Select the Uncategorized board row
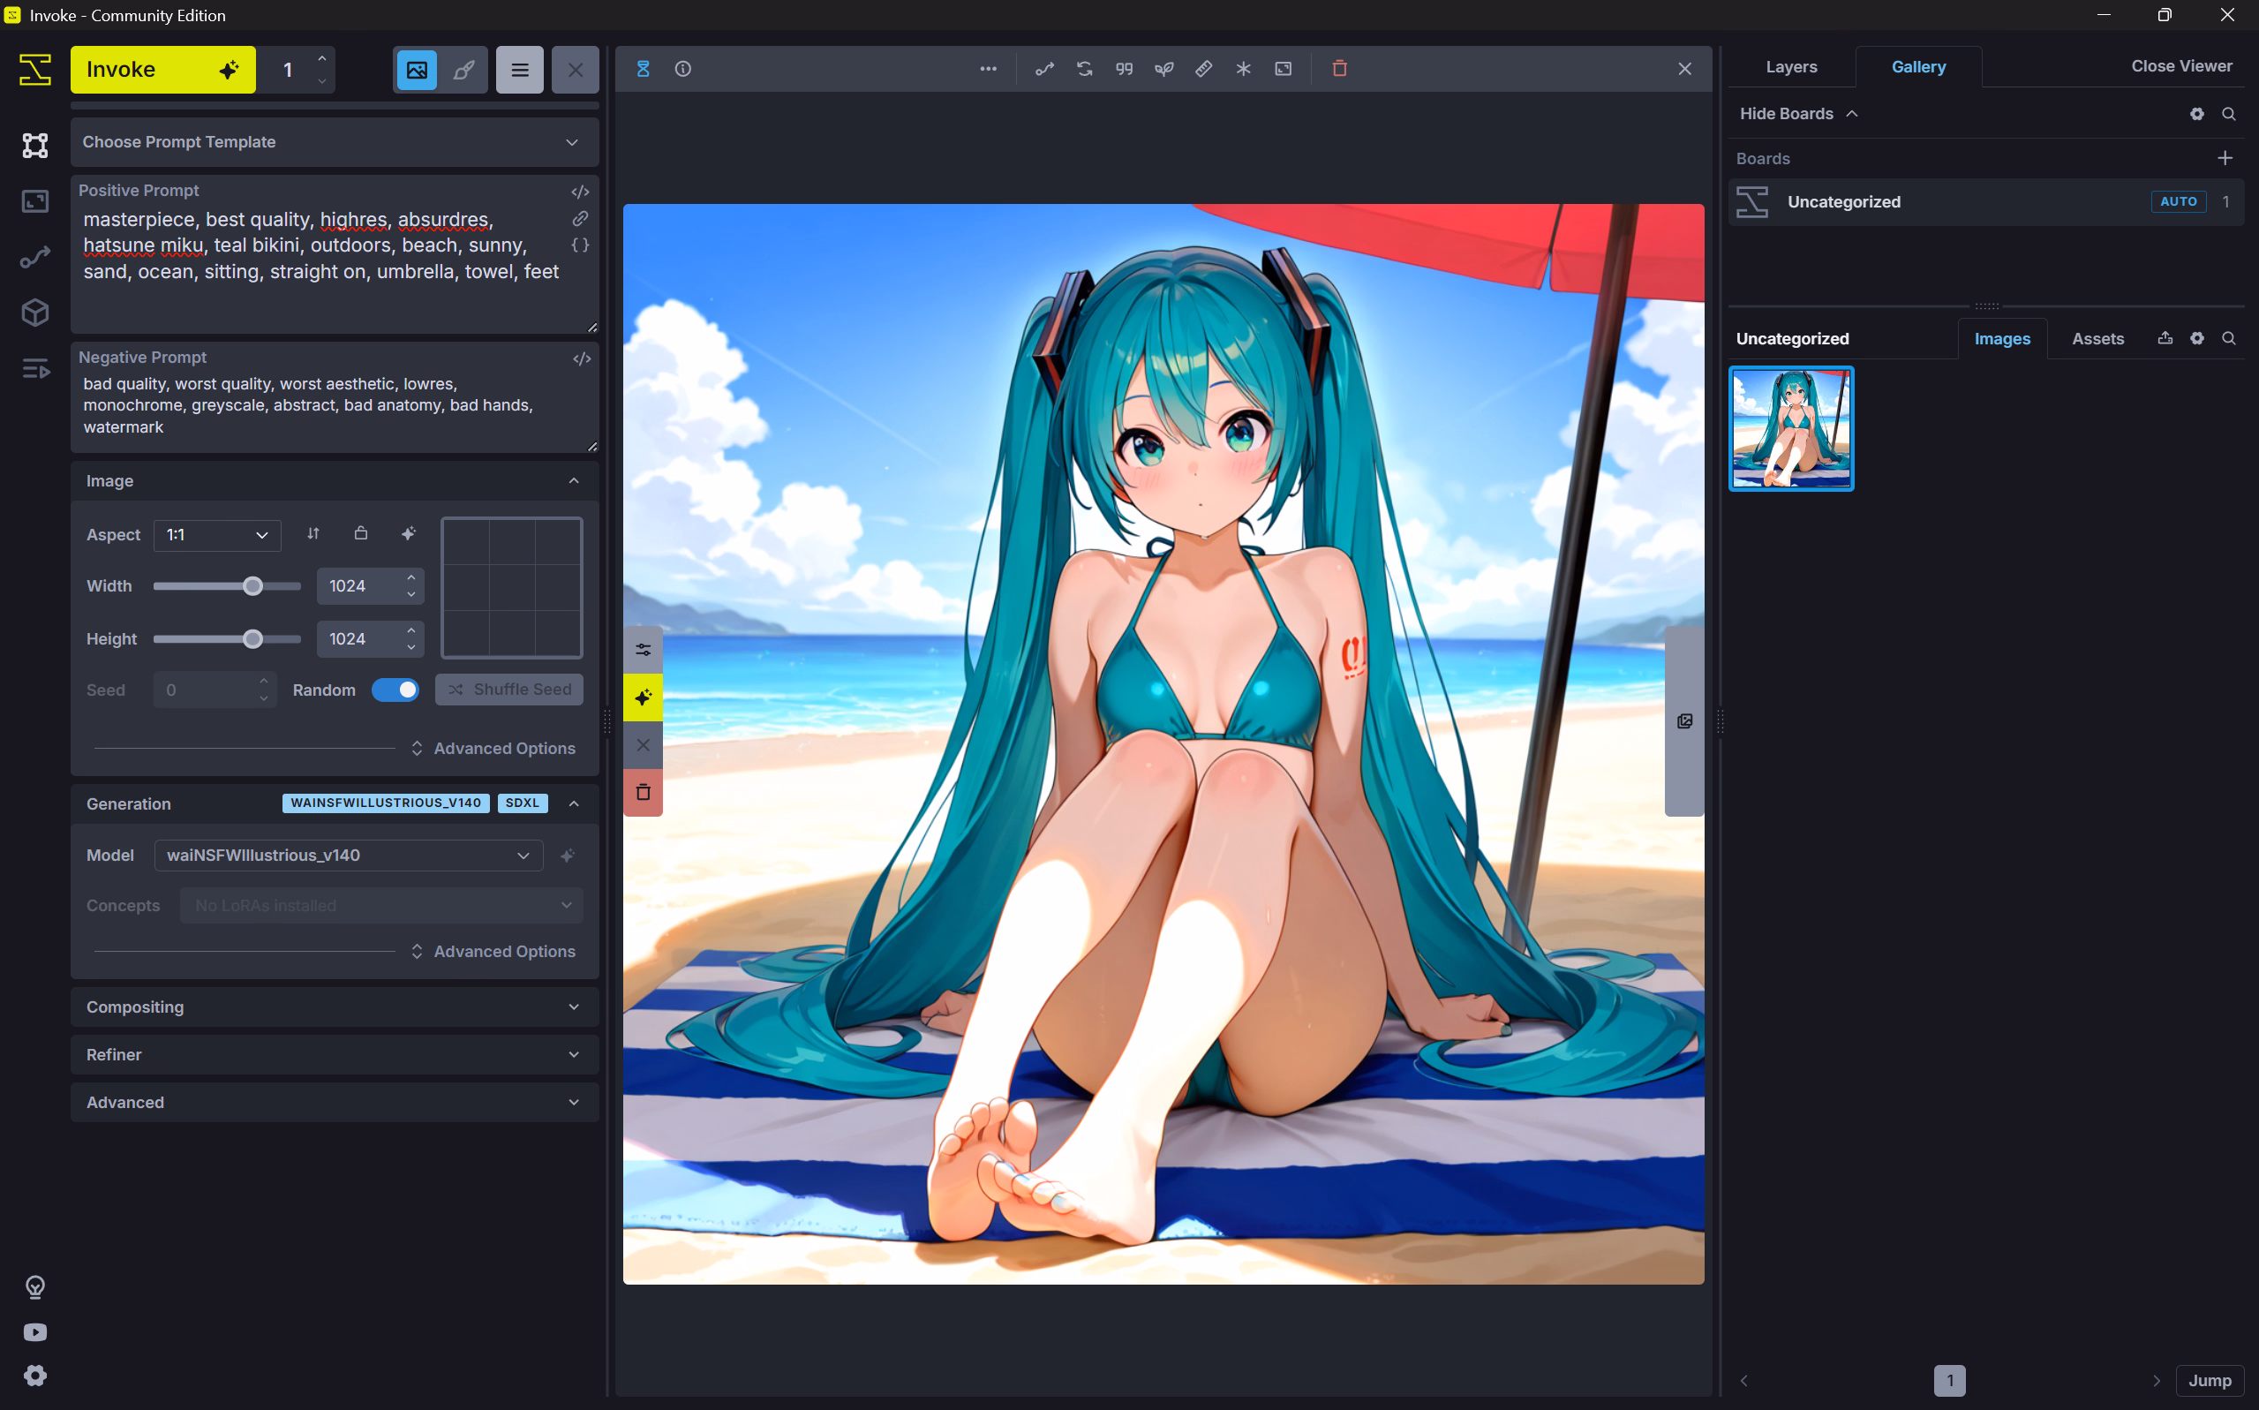Viewport: 2259px width, 1410px height. (1986, 202)
